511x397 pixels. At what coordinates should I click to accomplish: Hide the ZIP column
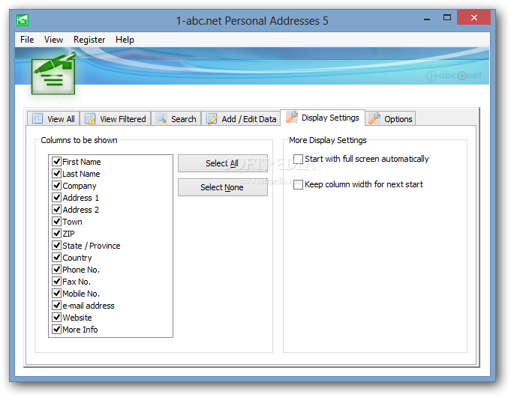(57, 233)
